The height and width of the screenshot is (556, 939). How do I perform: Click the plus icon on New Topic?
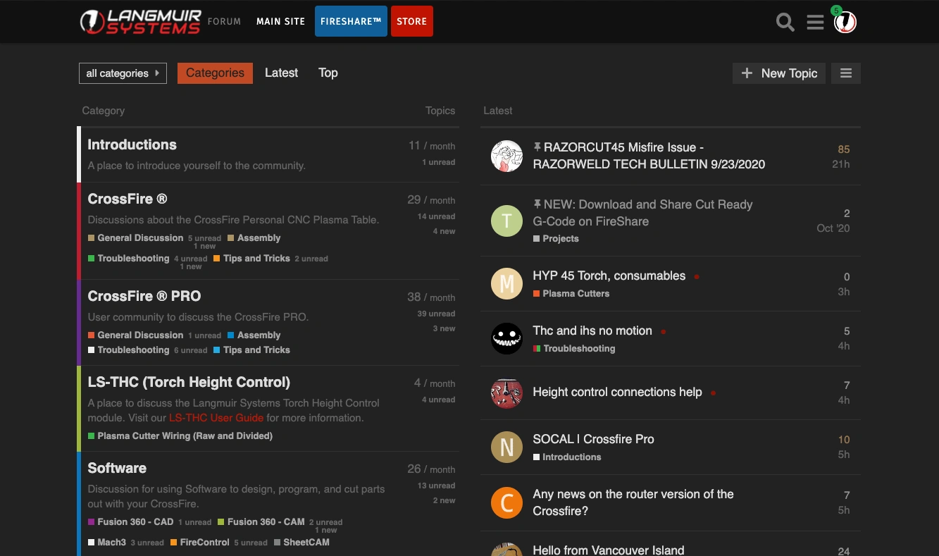click(747, 73)
